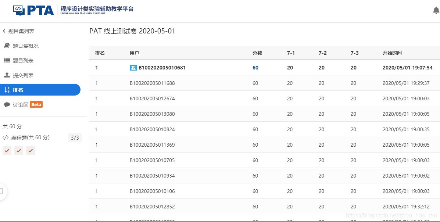Viewport: 440px width, 222px height.
Task: Click the Beta badge
Action: pos(36,105)
